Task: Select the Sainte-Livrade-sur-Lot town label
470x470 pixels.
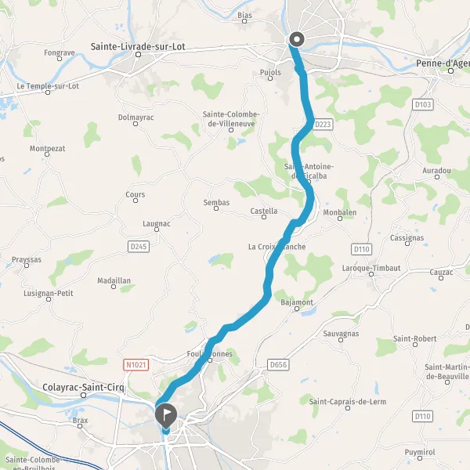Action: (x=138, y=47)
